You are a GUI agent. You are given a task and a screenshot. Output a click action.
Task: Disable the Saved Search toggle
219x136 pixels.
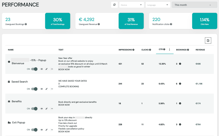[34, 89]
